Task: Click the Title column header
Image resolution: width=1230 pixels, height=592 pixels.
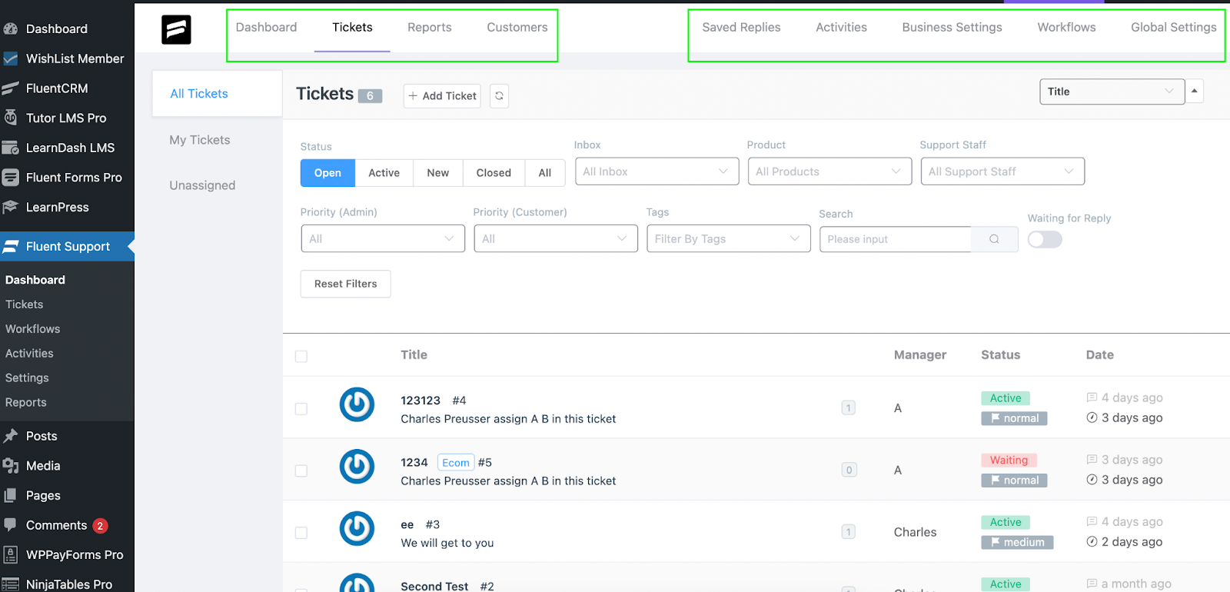Action: 414,355
